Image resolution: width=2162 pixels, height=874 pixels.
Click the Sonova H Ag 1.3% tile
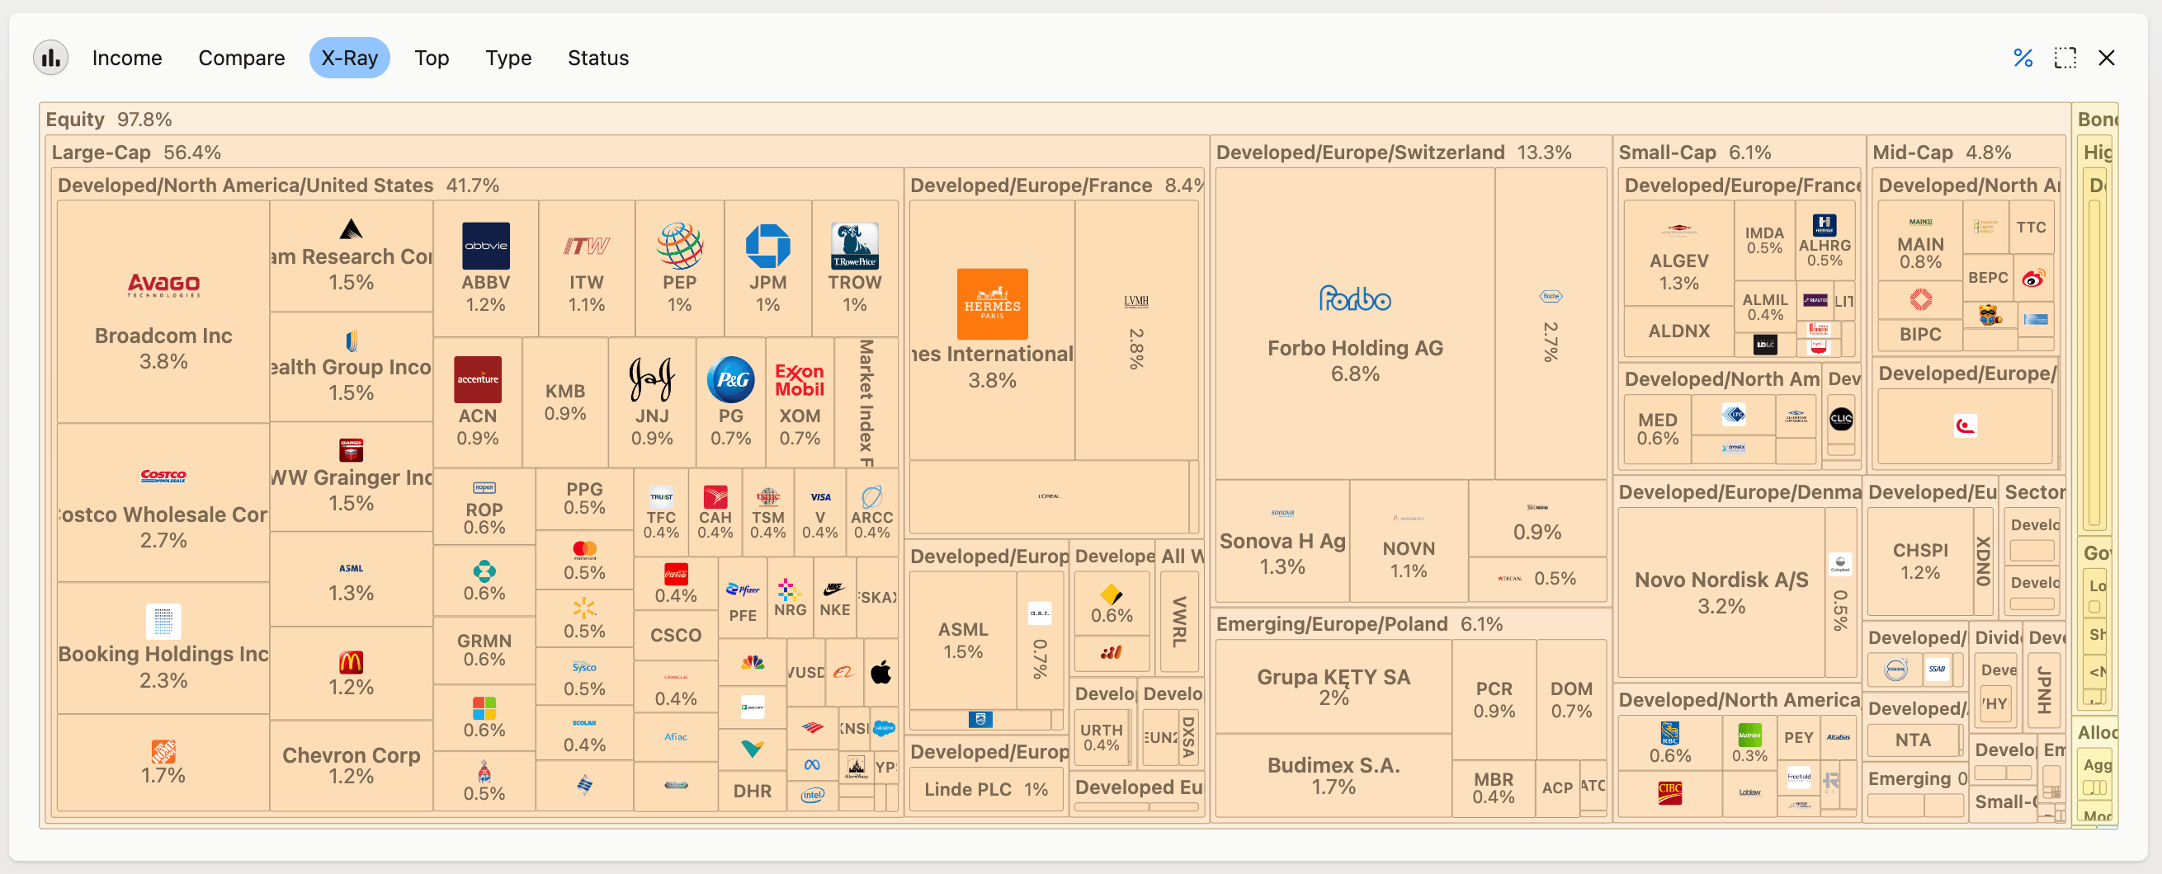click(x=1282, y=540)
